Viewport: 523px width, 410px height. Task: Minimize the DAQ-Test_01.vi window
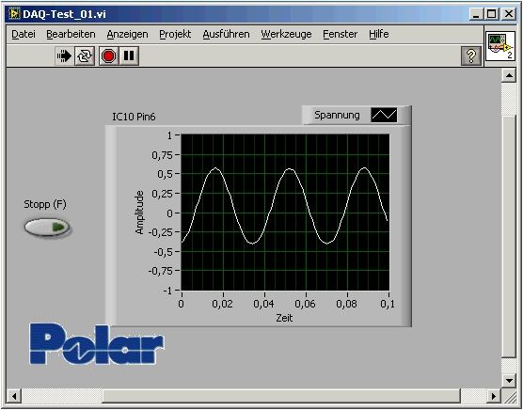[476, 14]
